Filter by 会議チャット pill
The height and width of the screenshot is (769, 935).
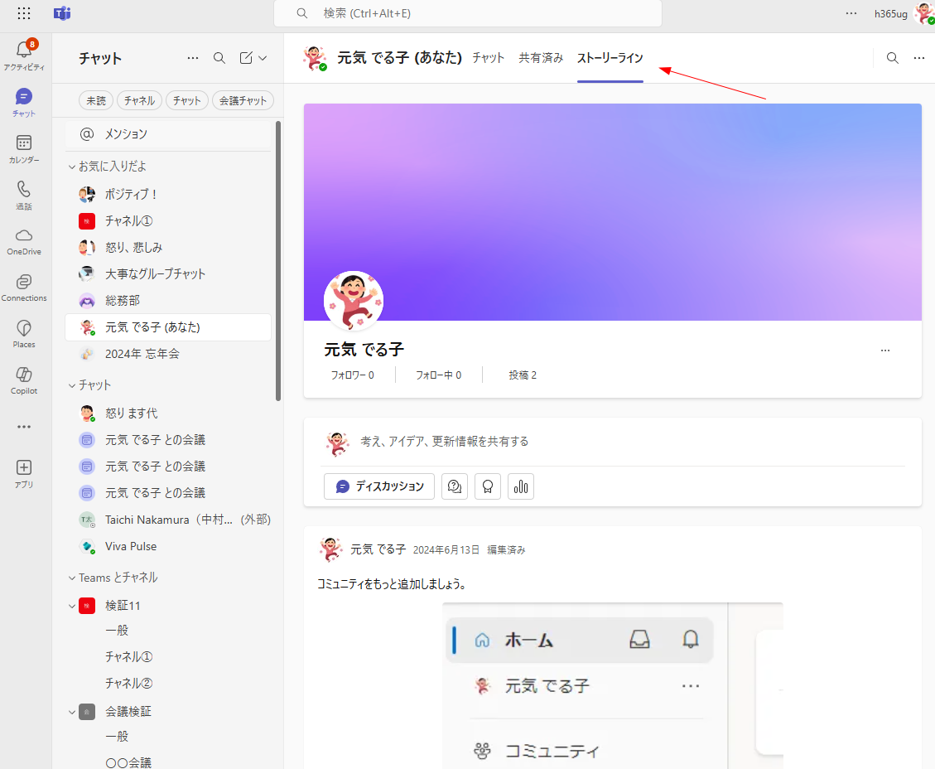[243, 100]
